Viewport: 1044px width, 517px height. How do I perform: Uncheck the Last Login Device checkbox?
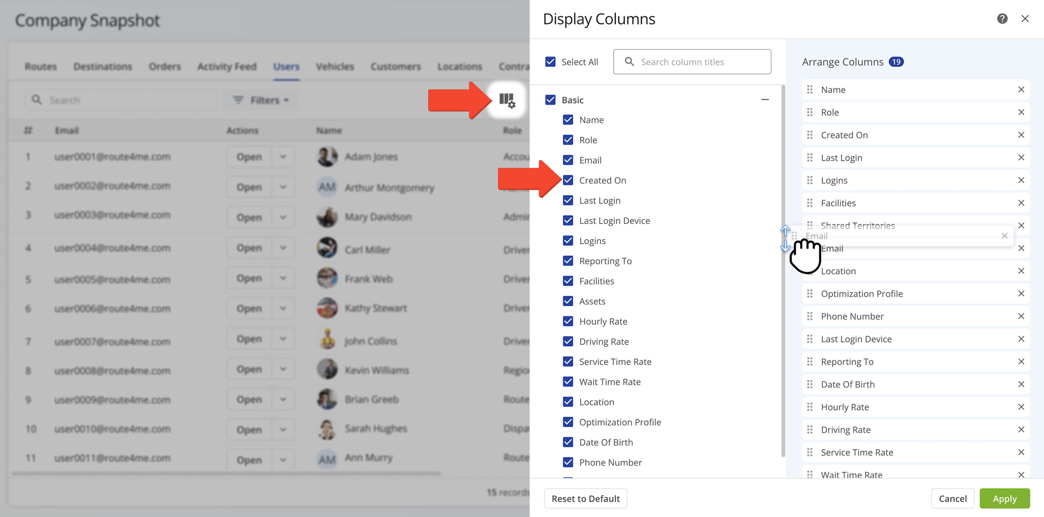568,220
